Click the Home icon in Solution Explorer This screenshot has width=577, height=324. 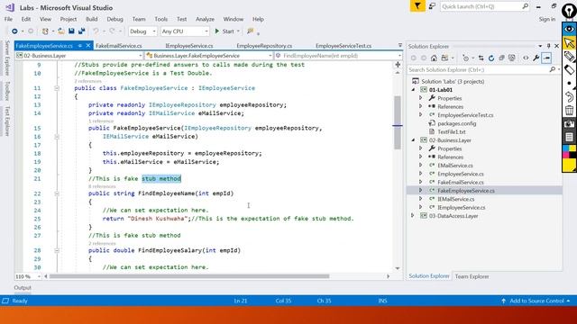point(434,58)
